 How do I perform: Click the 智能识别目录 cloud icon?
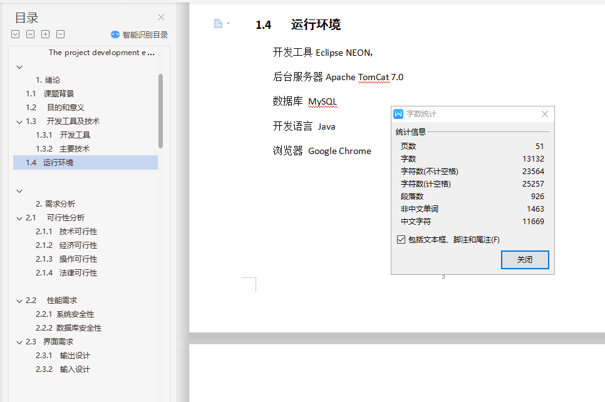click(x=115, y=34)
